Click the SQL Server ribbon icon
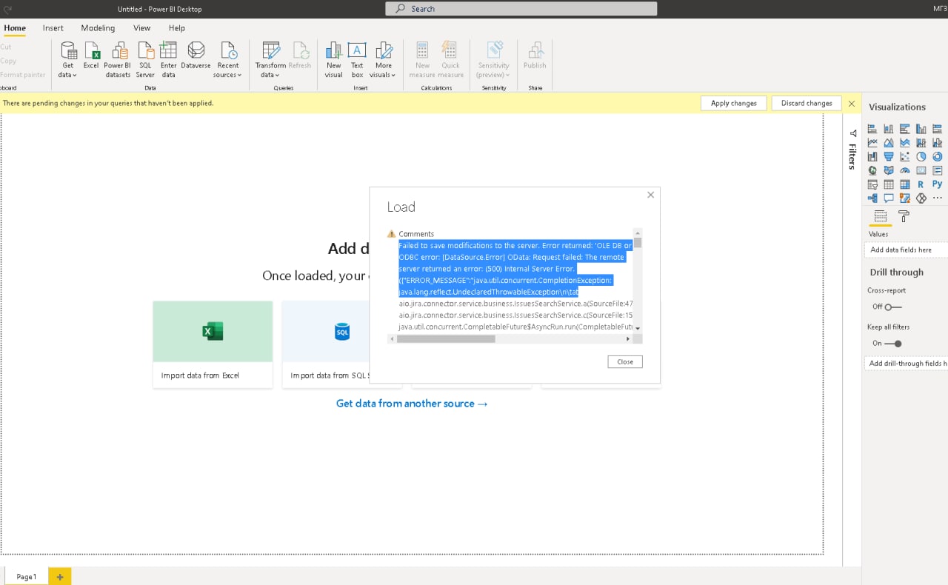Viewport: 948px width, 585px height. tap(145, 59)
